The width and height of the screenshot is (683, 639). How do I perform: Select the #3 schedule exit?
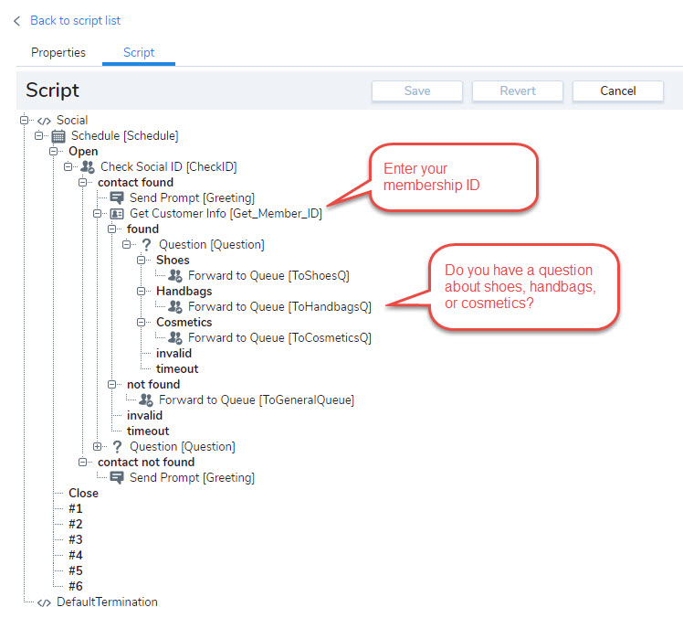(x=76, y=540)
